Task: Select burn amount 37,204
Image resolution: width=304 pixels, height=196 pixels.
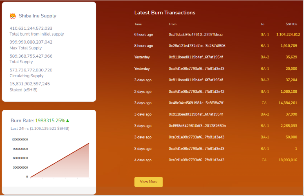Action: click(x=291, y=80)
